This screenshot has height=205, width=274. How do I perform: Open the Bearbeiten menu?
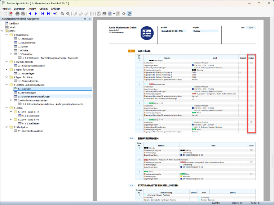pyautogui.click(x=19, y=9)
